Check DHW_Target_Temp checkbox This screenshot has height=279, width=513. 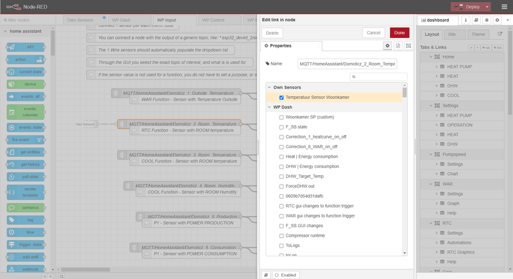282,176
